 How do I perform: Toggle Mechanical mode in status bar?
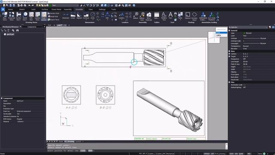tap(170, 154)
